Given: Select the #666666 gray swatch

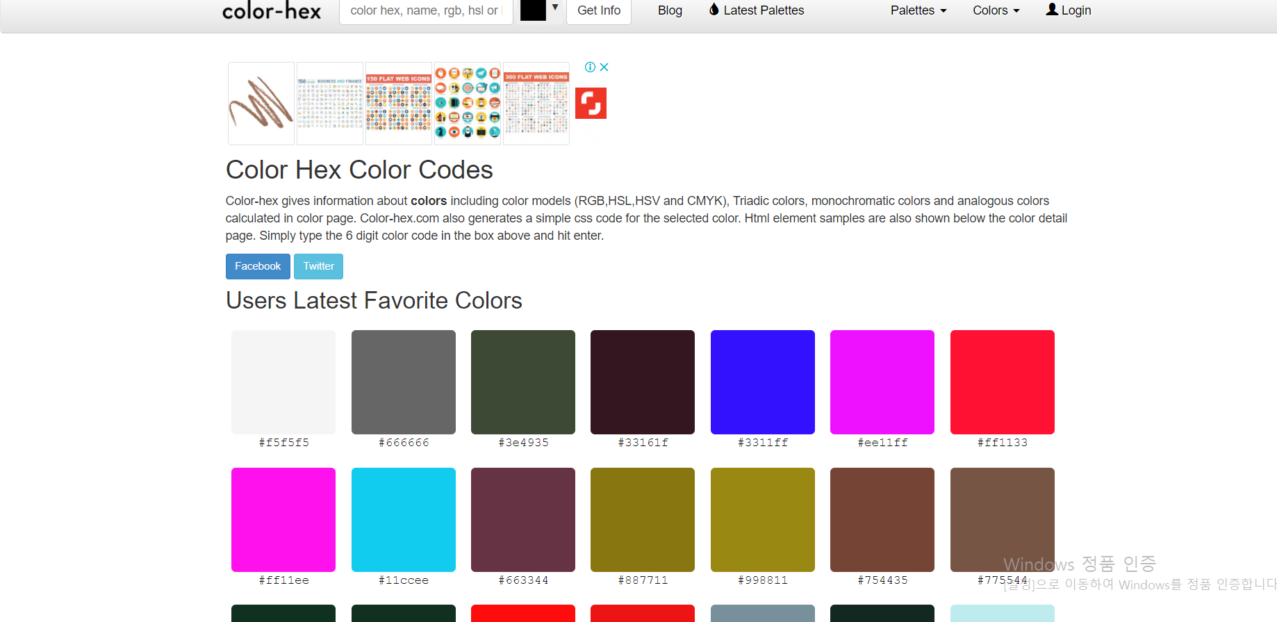Looking at the screenshot, I should (x=404, y=382).
